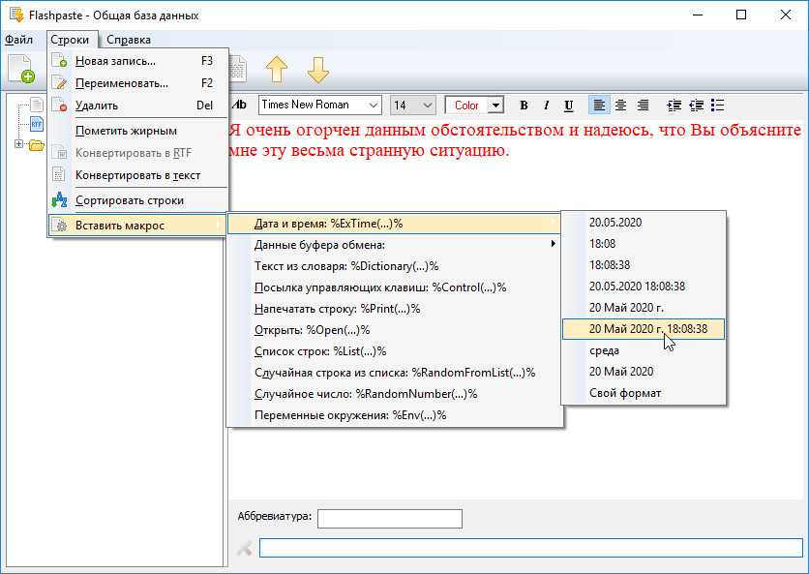
Task: Close the Строки menu
Action: (x=70, y=40)
